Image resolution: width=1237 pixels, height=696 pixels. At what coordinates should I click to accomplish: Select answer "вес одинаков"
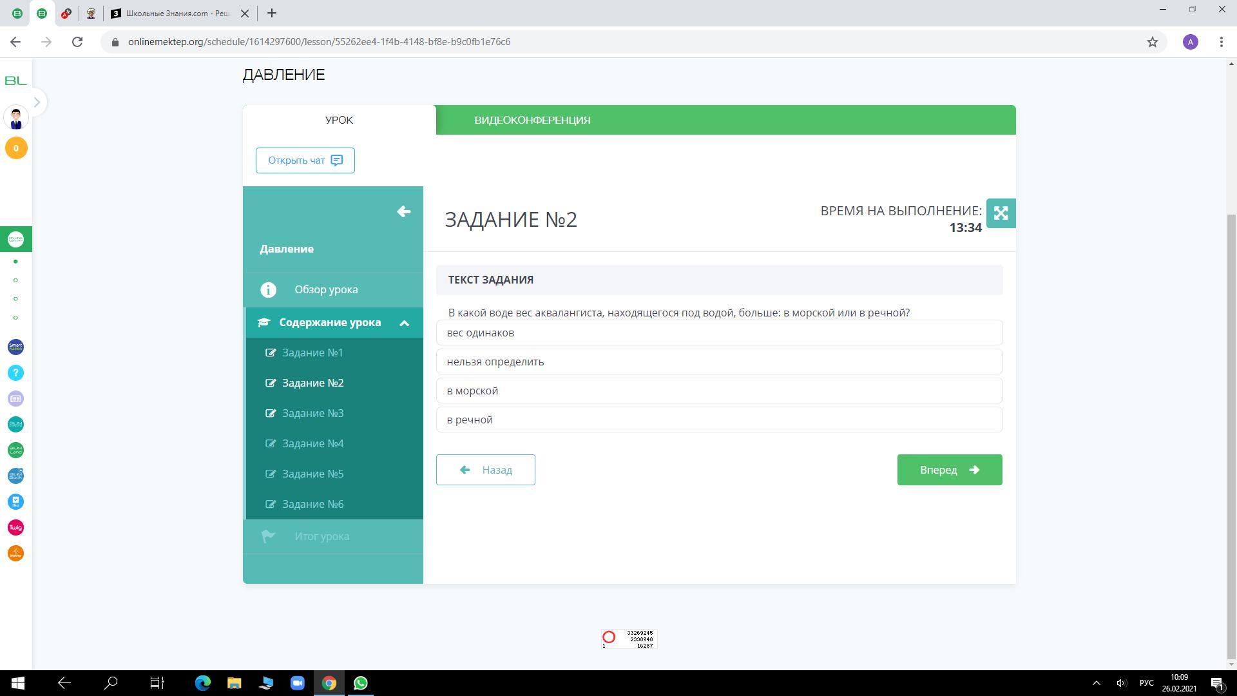(719, 333)
